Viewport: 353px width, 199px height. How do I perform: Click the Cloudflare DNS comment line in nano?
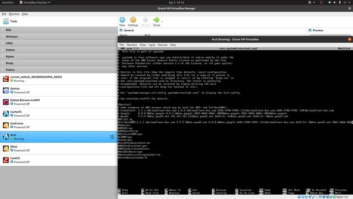pos(226,111)
